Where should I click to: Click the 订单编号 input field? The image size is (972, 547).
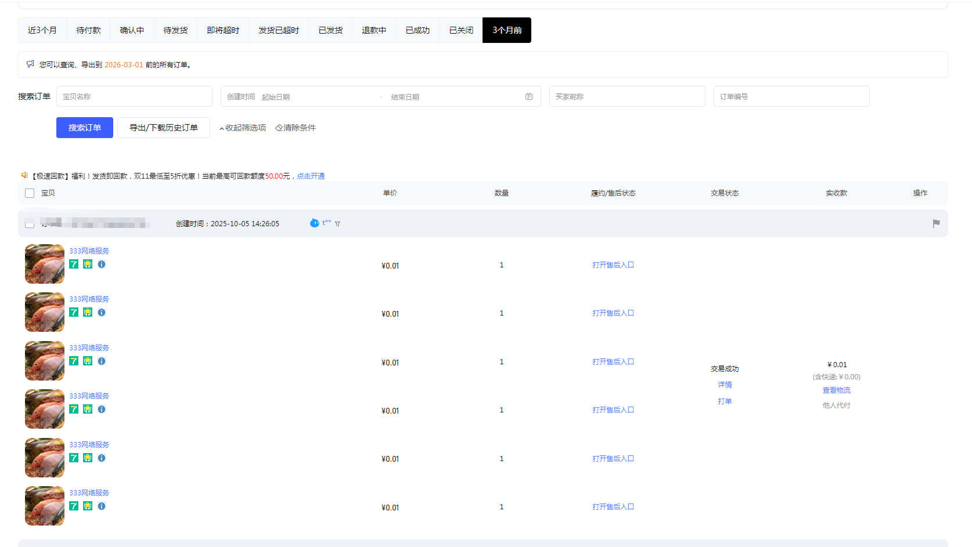(791, 96)
